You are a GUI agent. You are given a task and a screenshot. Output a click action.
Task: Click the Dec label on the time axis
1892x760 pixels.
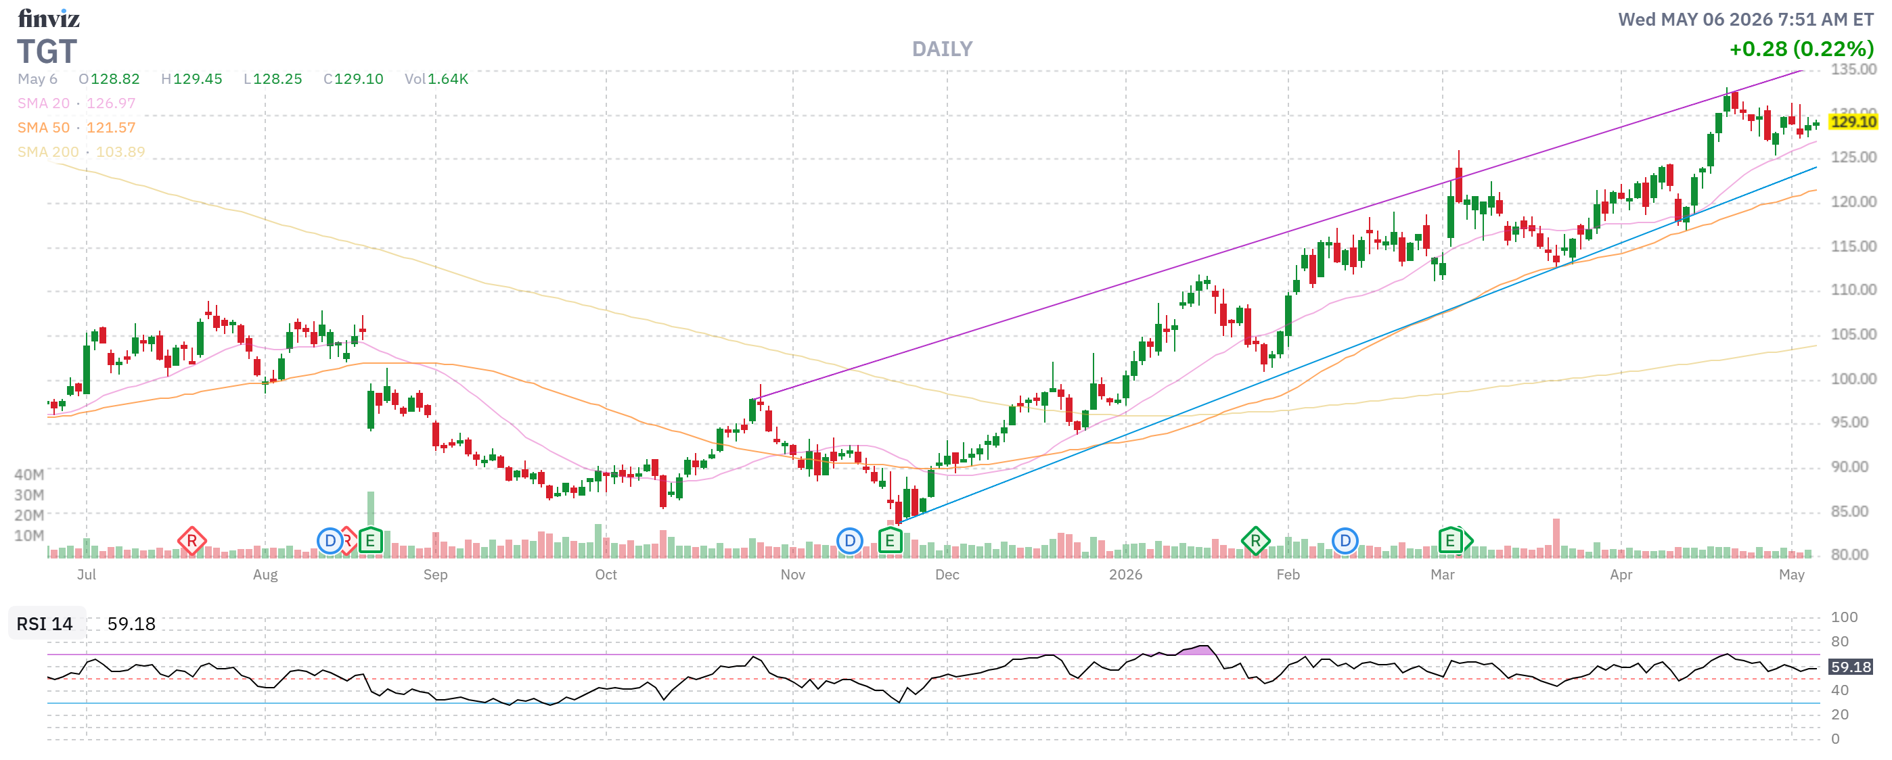click(x=947, y=575)
